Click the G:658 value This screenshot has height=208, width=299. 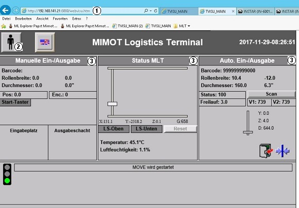(182, 122)
